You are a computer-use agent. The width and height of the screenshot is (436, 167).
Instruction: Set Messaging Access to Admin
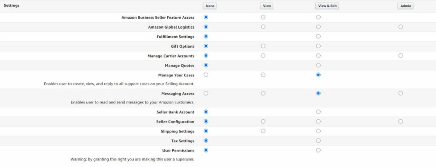(400, 94)
